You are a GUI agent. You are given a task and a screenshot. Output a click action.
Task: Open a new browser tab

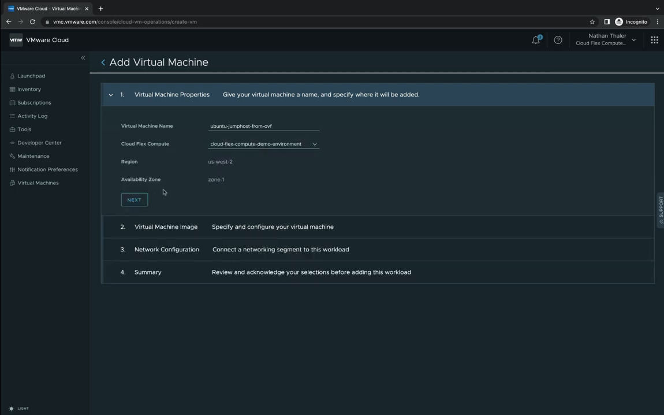pos(101,9)
